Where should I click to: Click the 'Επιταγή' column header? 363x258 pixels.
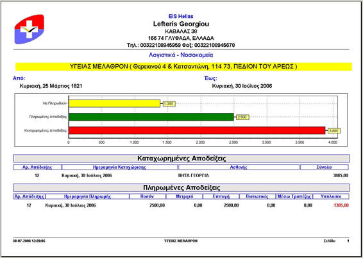tap(221, 196)
